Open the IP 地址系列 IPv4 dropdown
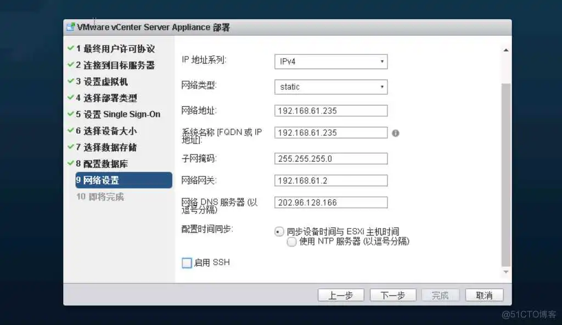Screen dimensions: 562x325 (331, 61)
